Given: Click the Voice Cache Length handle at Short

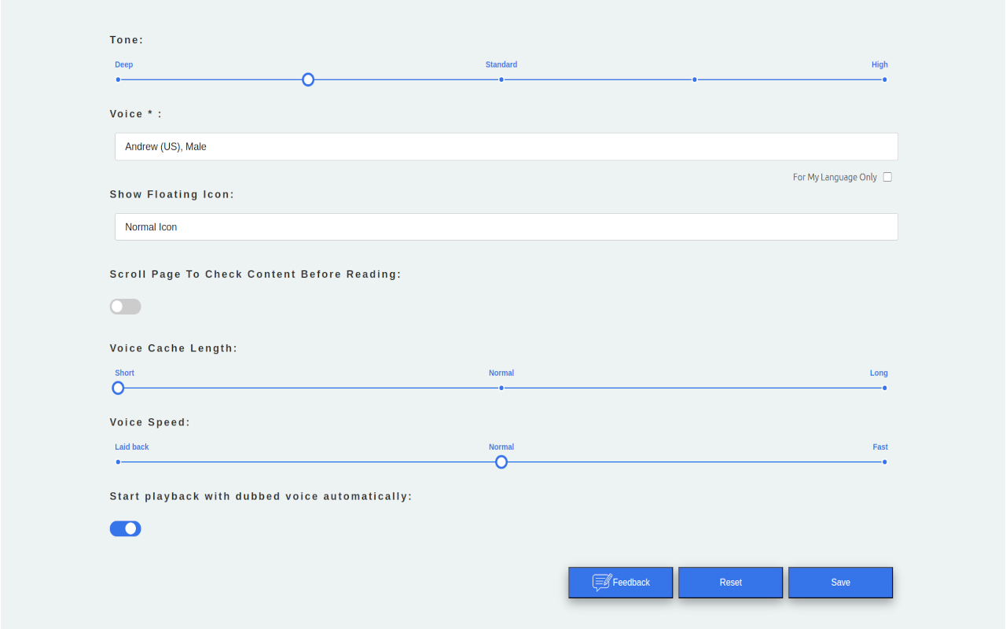Looking at the screenshot, I should coord(118,388).
